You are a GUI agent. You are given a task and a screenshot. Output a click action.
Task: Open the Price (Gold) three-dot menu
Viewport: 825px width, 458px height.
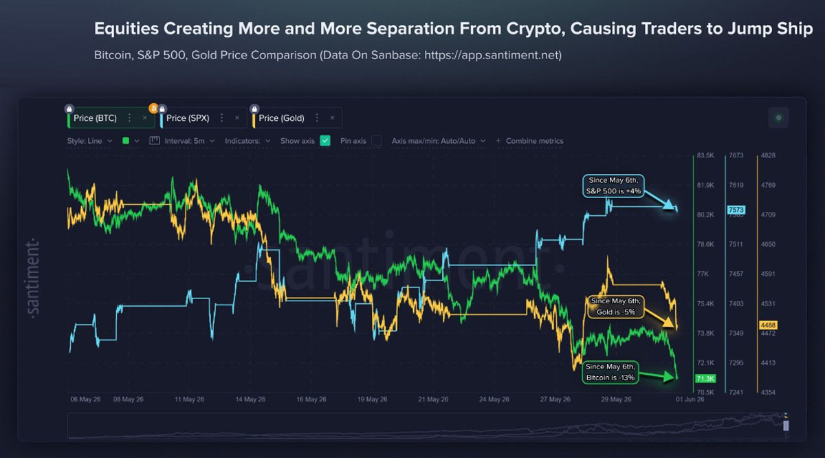[317, 118]
